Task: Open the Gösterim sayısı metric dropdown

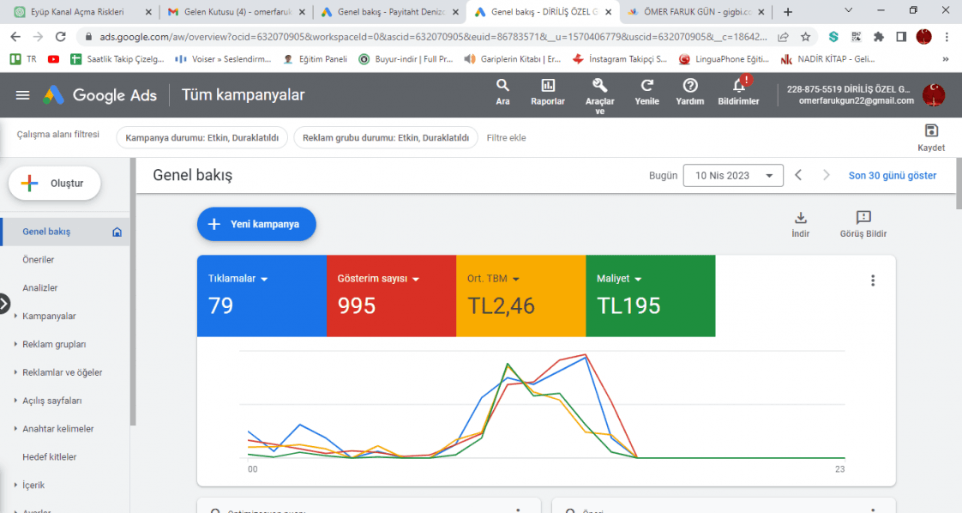Action: (x=378, y=279)
